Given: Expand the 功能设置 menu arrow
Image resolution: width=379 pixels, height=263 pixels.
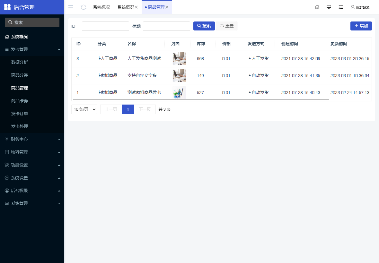Looking at the screenshot, I should pos(59,165).
